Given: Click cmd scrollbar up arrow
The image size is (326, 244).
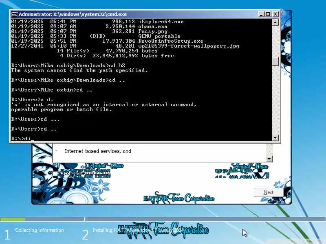Looking at the screenshot, I should (275, 22).
